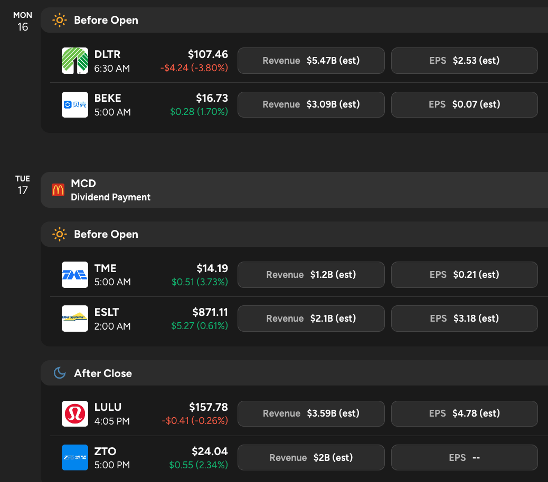Select the BEKE ticker symbol
Screen dimensions: 548x482
[108, 98]
